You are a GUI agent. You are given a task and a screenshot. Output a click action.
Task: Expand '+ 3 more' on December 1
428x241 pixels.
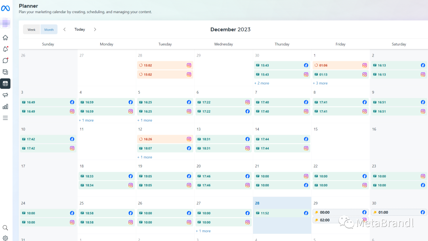coord(320,83)
